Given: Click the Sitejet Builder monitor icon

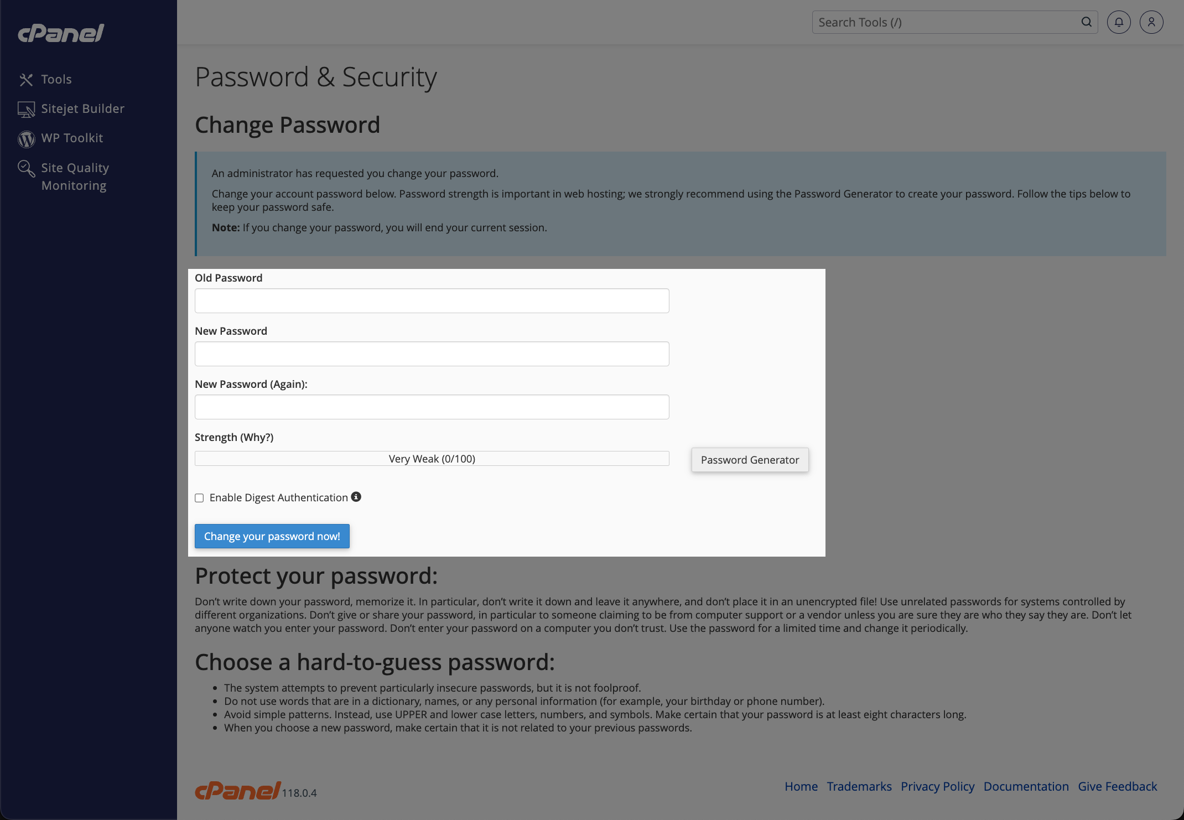Looking at the screenshot, I should (x=26, y=109).
